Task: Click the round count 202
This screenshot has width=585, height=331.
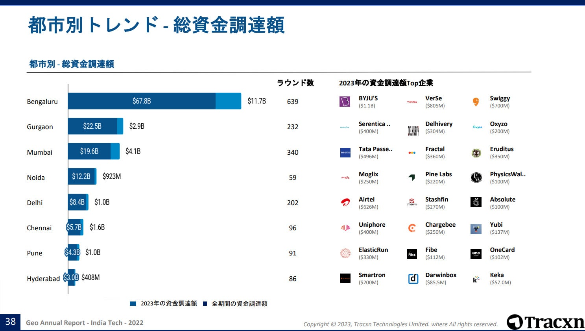Action: pyautogui.click(x=293, y=203)
